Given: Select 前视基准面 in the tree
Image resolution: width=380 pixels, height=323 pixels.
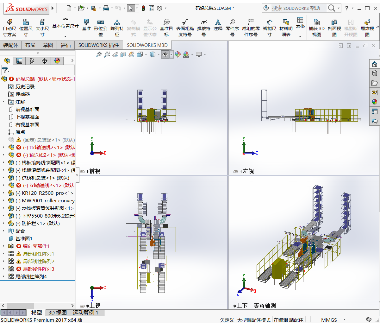Looking at the screenshot, I should tap(27, 109).
